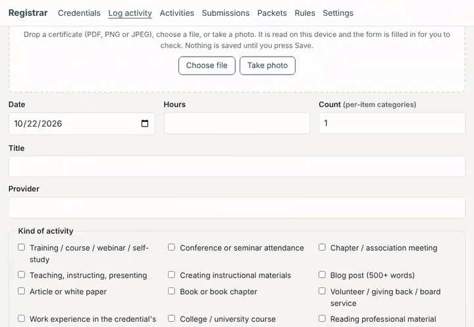This screenshot has height=327, width=474.
Task: Focus the Provider text field
Action: click(x=237, y=208)
